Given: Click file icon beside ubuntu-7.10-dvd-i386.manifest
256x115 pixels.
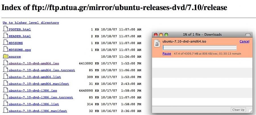Looking at the screenshot, I should pos(5,110).
